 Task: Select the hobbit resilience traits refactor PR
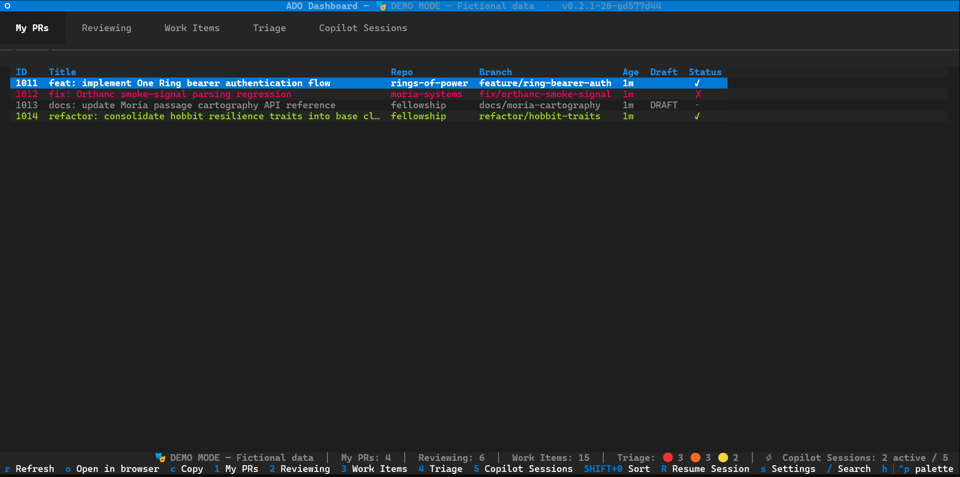tap(369, 116)
